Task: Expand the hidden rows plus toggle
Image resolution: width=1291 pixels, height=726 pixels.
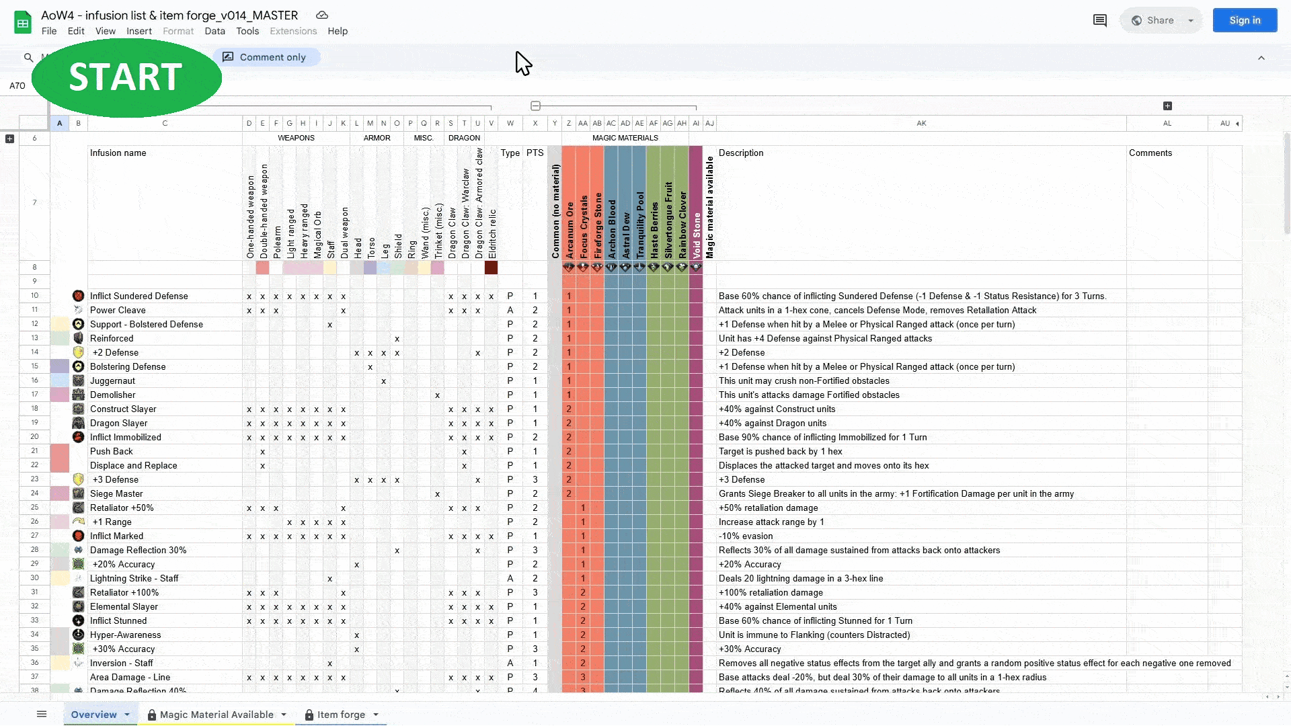Action: pos(9,138)
